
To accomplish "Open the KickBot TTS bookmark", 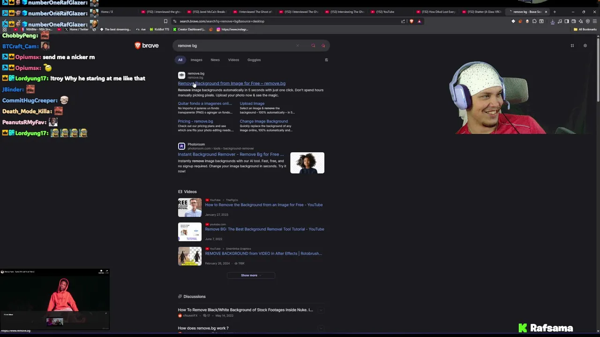I will pos(159,29).
